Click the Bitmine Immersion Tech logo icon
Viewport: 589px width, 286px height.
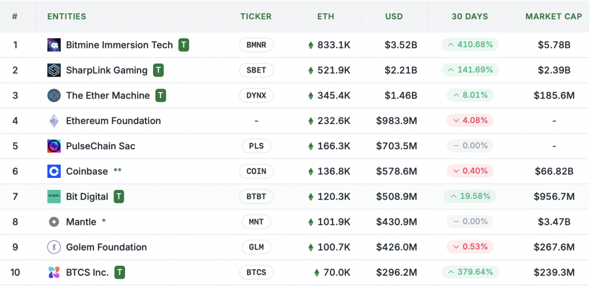pos(54,45)
